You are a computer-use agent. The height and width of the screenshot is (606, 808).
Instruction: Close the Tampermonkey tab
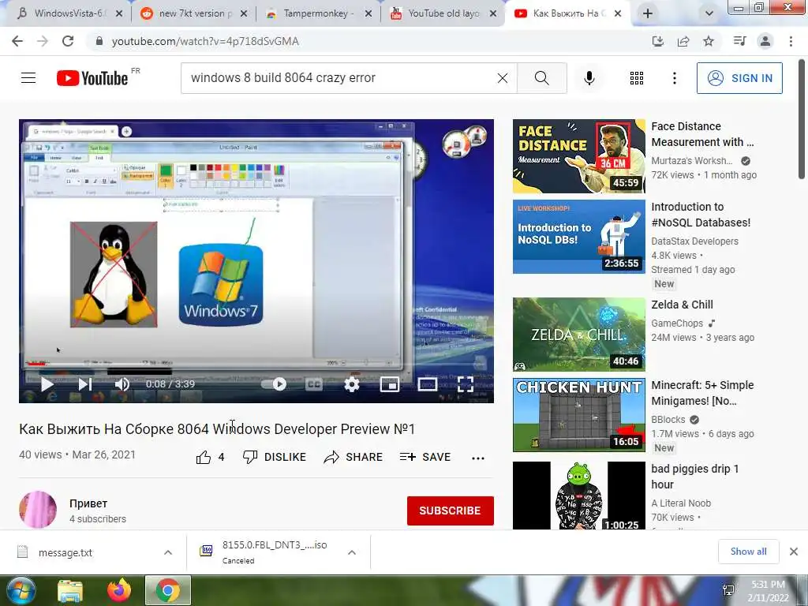(368, 13)
